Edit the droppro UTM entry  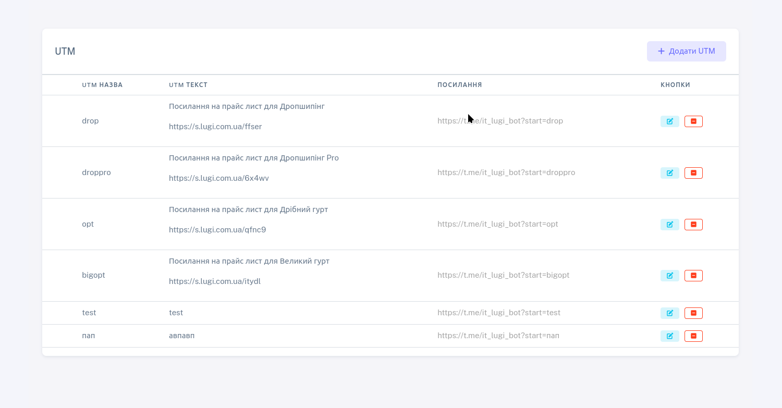pos(669,173)
